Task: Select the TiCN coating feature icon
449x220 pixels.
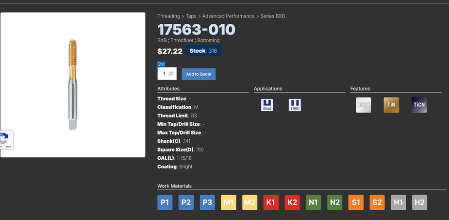Action: 419,105
